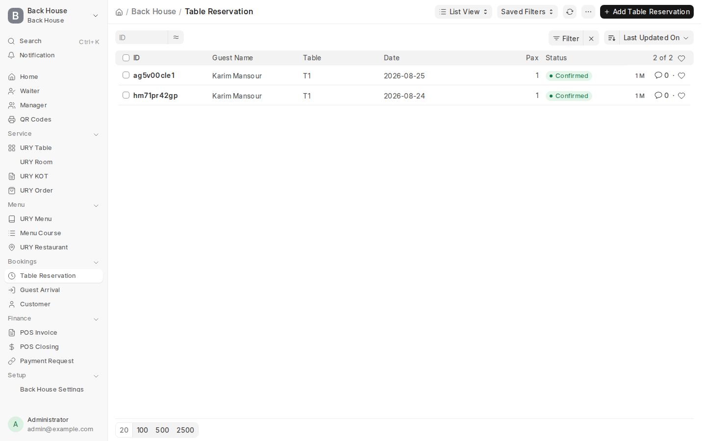Open the sidebar Search
This screenshot has width=706, height=441.
click(54, 41)
